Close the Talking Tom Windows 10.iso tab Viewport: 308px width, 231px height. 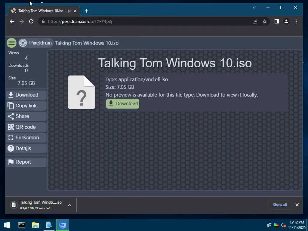(75, 11)
